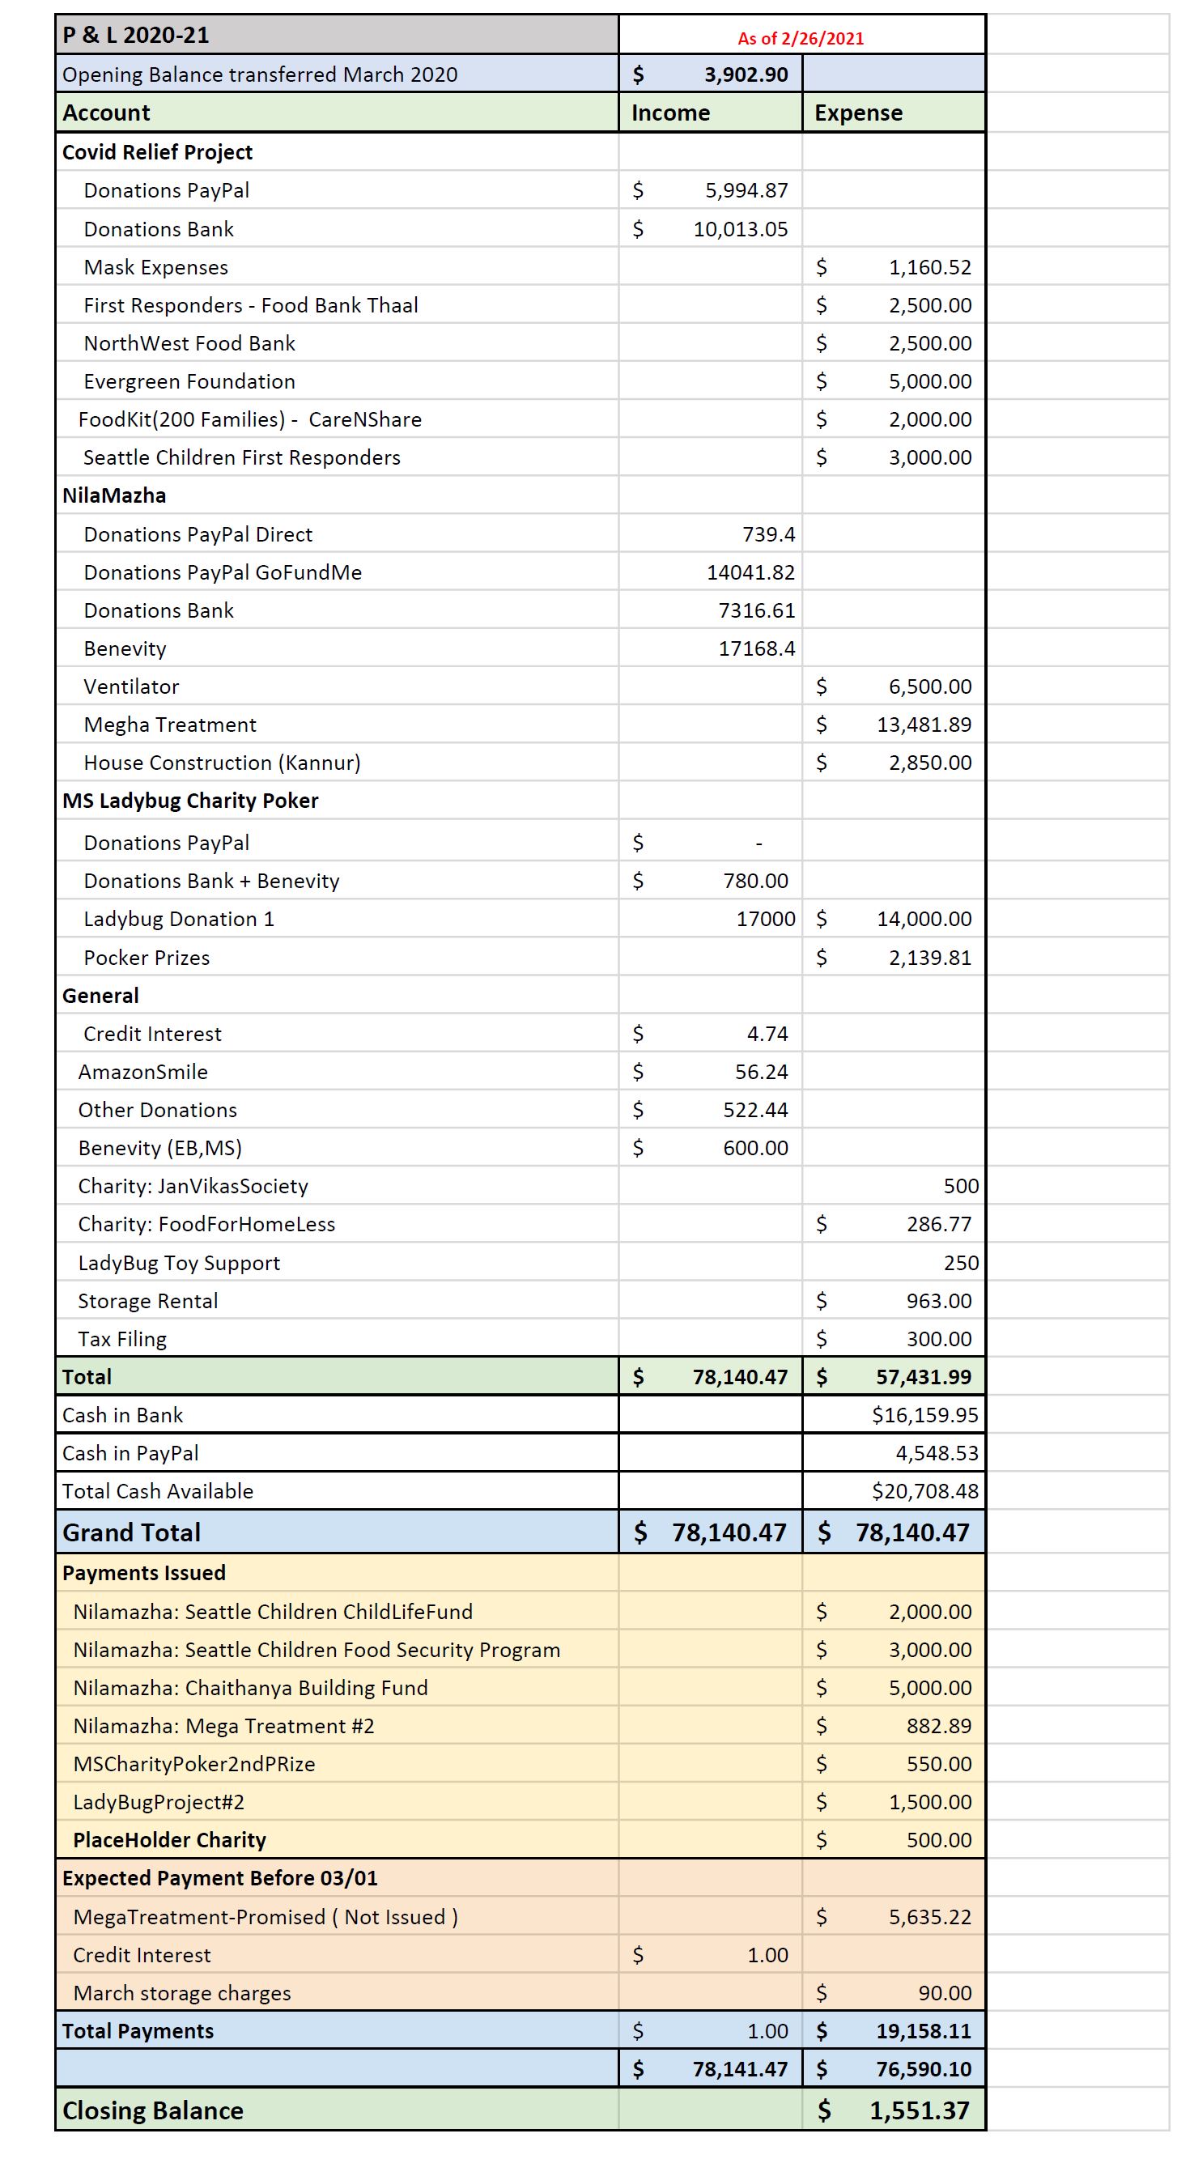Viewport: 1194px width, 2159px height.
Task: Click the 'March storage charges' label
Action: (337, 1993)
